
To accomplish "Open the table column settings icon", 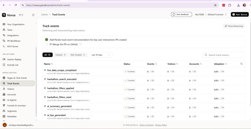I will pos(241,64).
